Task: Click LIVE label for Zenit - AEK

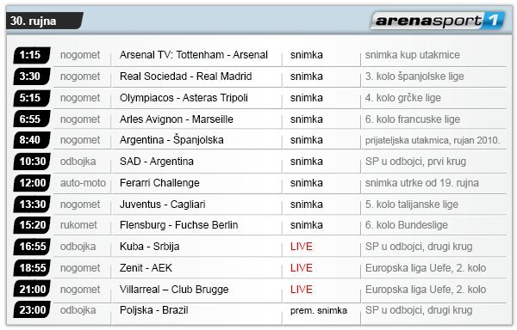Action: (301, 268)
